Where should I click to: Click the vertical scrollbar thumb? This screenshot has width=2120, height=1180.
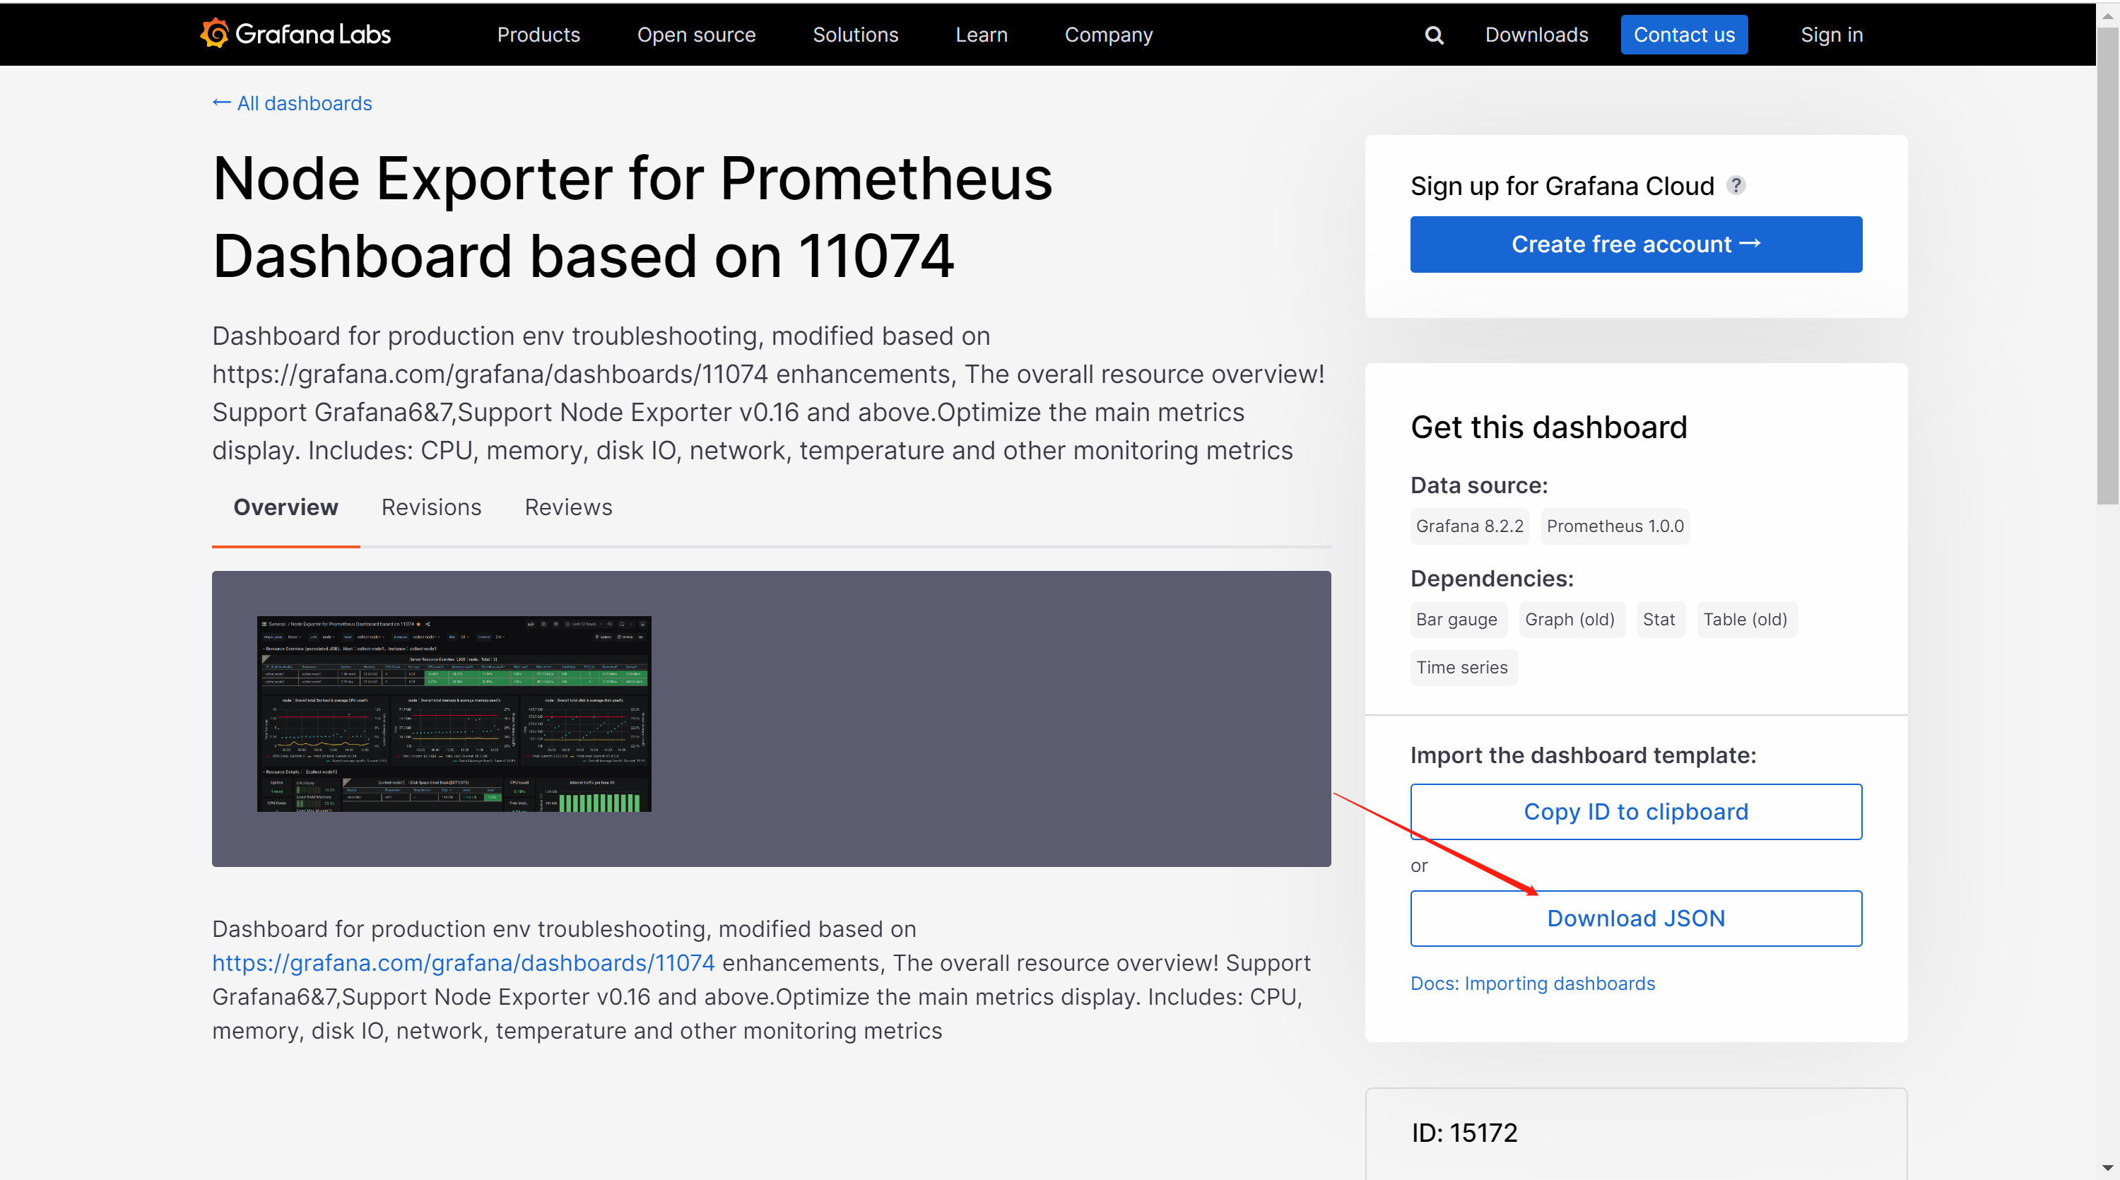(x=2108, y=265)
